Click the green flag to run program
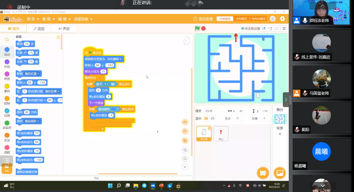The height and width of the screenshot is (192, 354). pos(197,28)
